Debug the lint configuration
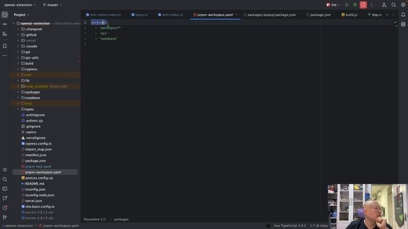The image size is (408, 229). [x=355, y=4]
